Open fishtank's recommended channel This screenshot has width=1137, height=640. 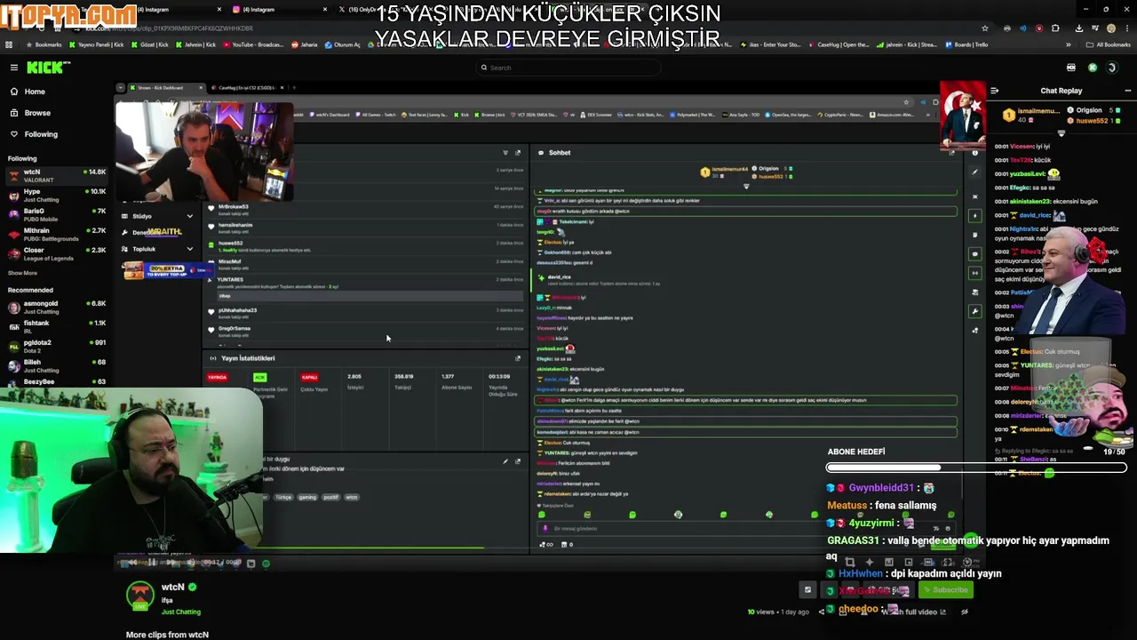click(57, 326)
